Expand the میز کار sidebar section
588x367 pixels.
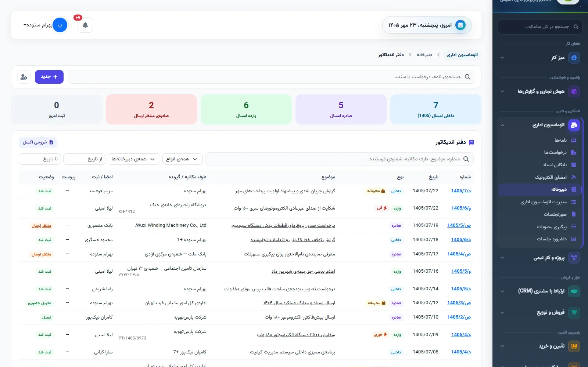(x=502, y=58)
